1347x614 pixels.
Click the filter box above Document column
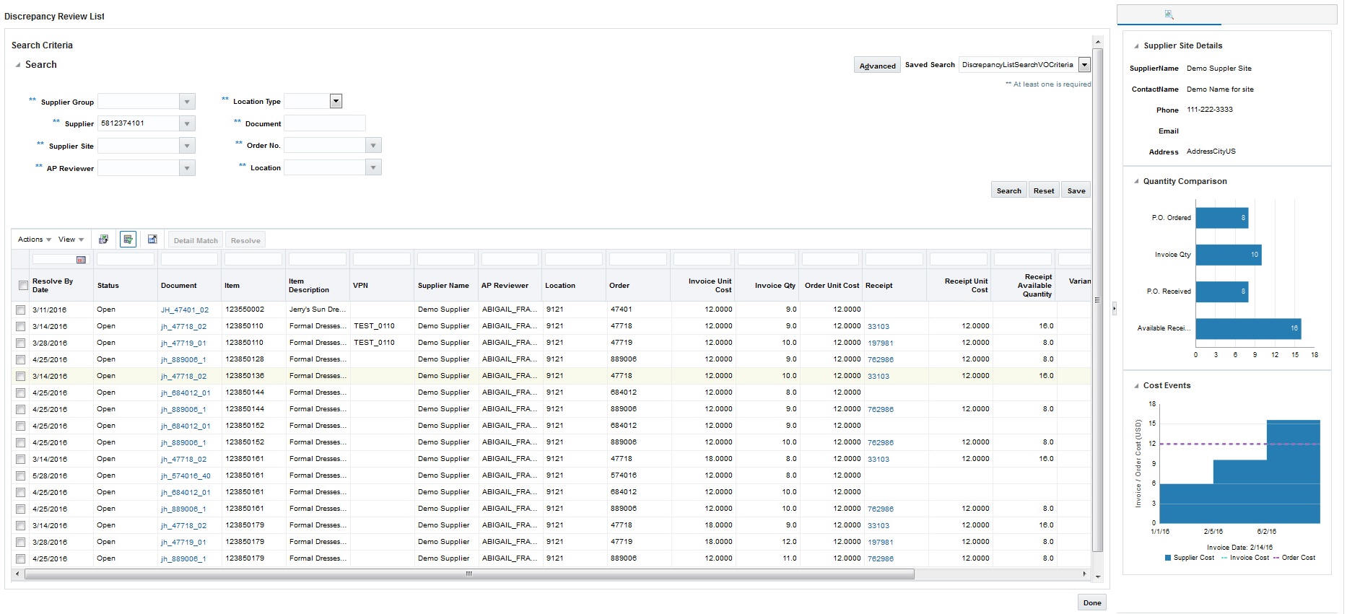coord(189,259)
